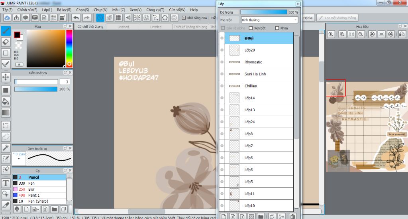Click the Redo arrow in toolbar

point(87,18)
